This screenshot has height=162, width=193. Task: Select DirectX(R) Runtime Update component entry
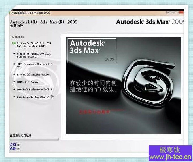pyautogui.click(x=33, y=74)
